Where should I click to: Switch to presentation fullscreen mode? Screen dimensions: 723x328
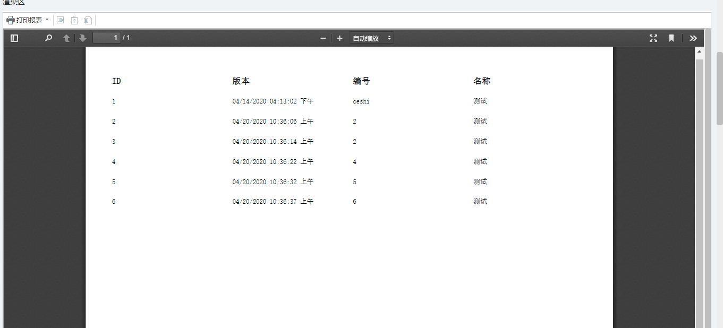tap(653, 38)
